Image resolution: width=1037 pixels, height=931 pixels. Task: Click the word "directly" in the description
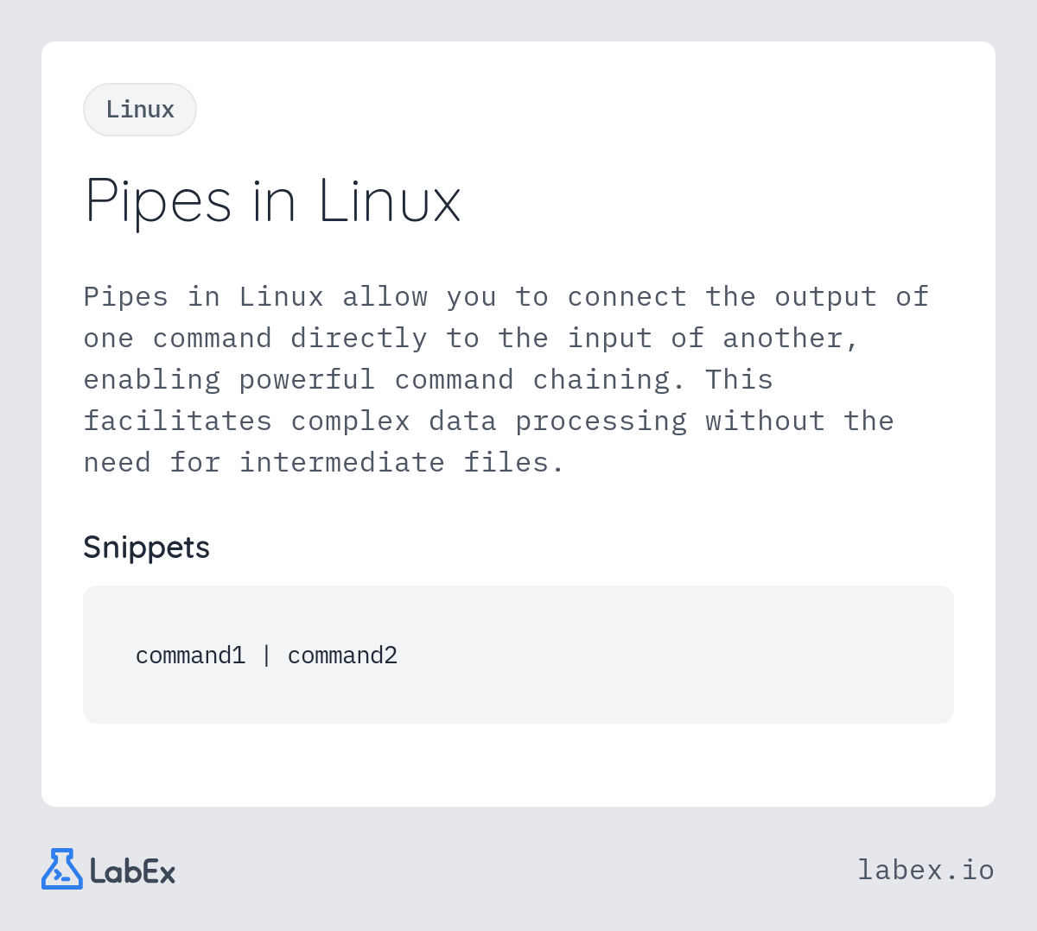359,339
